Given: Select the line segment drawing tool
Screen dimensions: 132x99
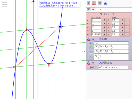Looking at the screenshot, I should [x=94, y=3].
